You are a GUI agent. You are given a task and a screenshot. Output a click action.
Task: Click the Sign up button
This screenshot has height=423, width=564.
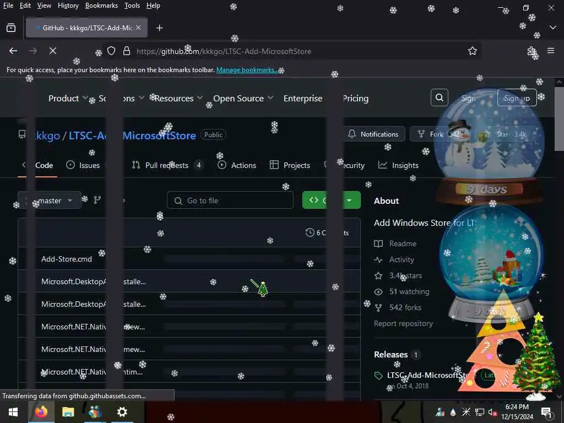[517, 98]
